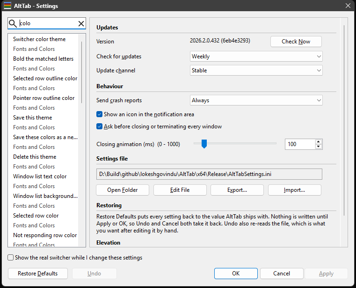This screenshot has height=288, width=356.
Task: Select 'Bold the matched letters' search result
Action: tap(44, 59)
